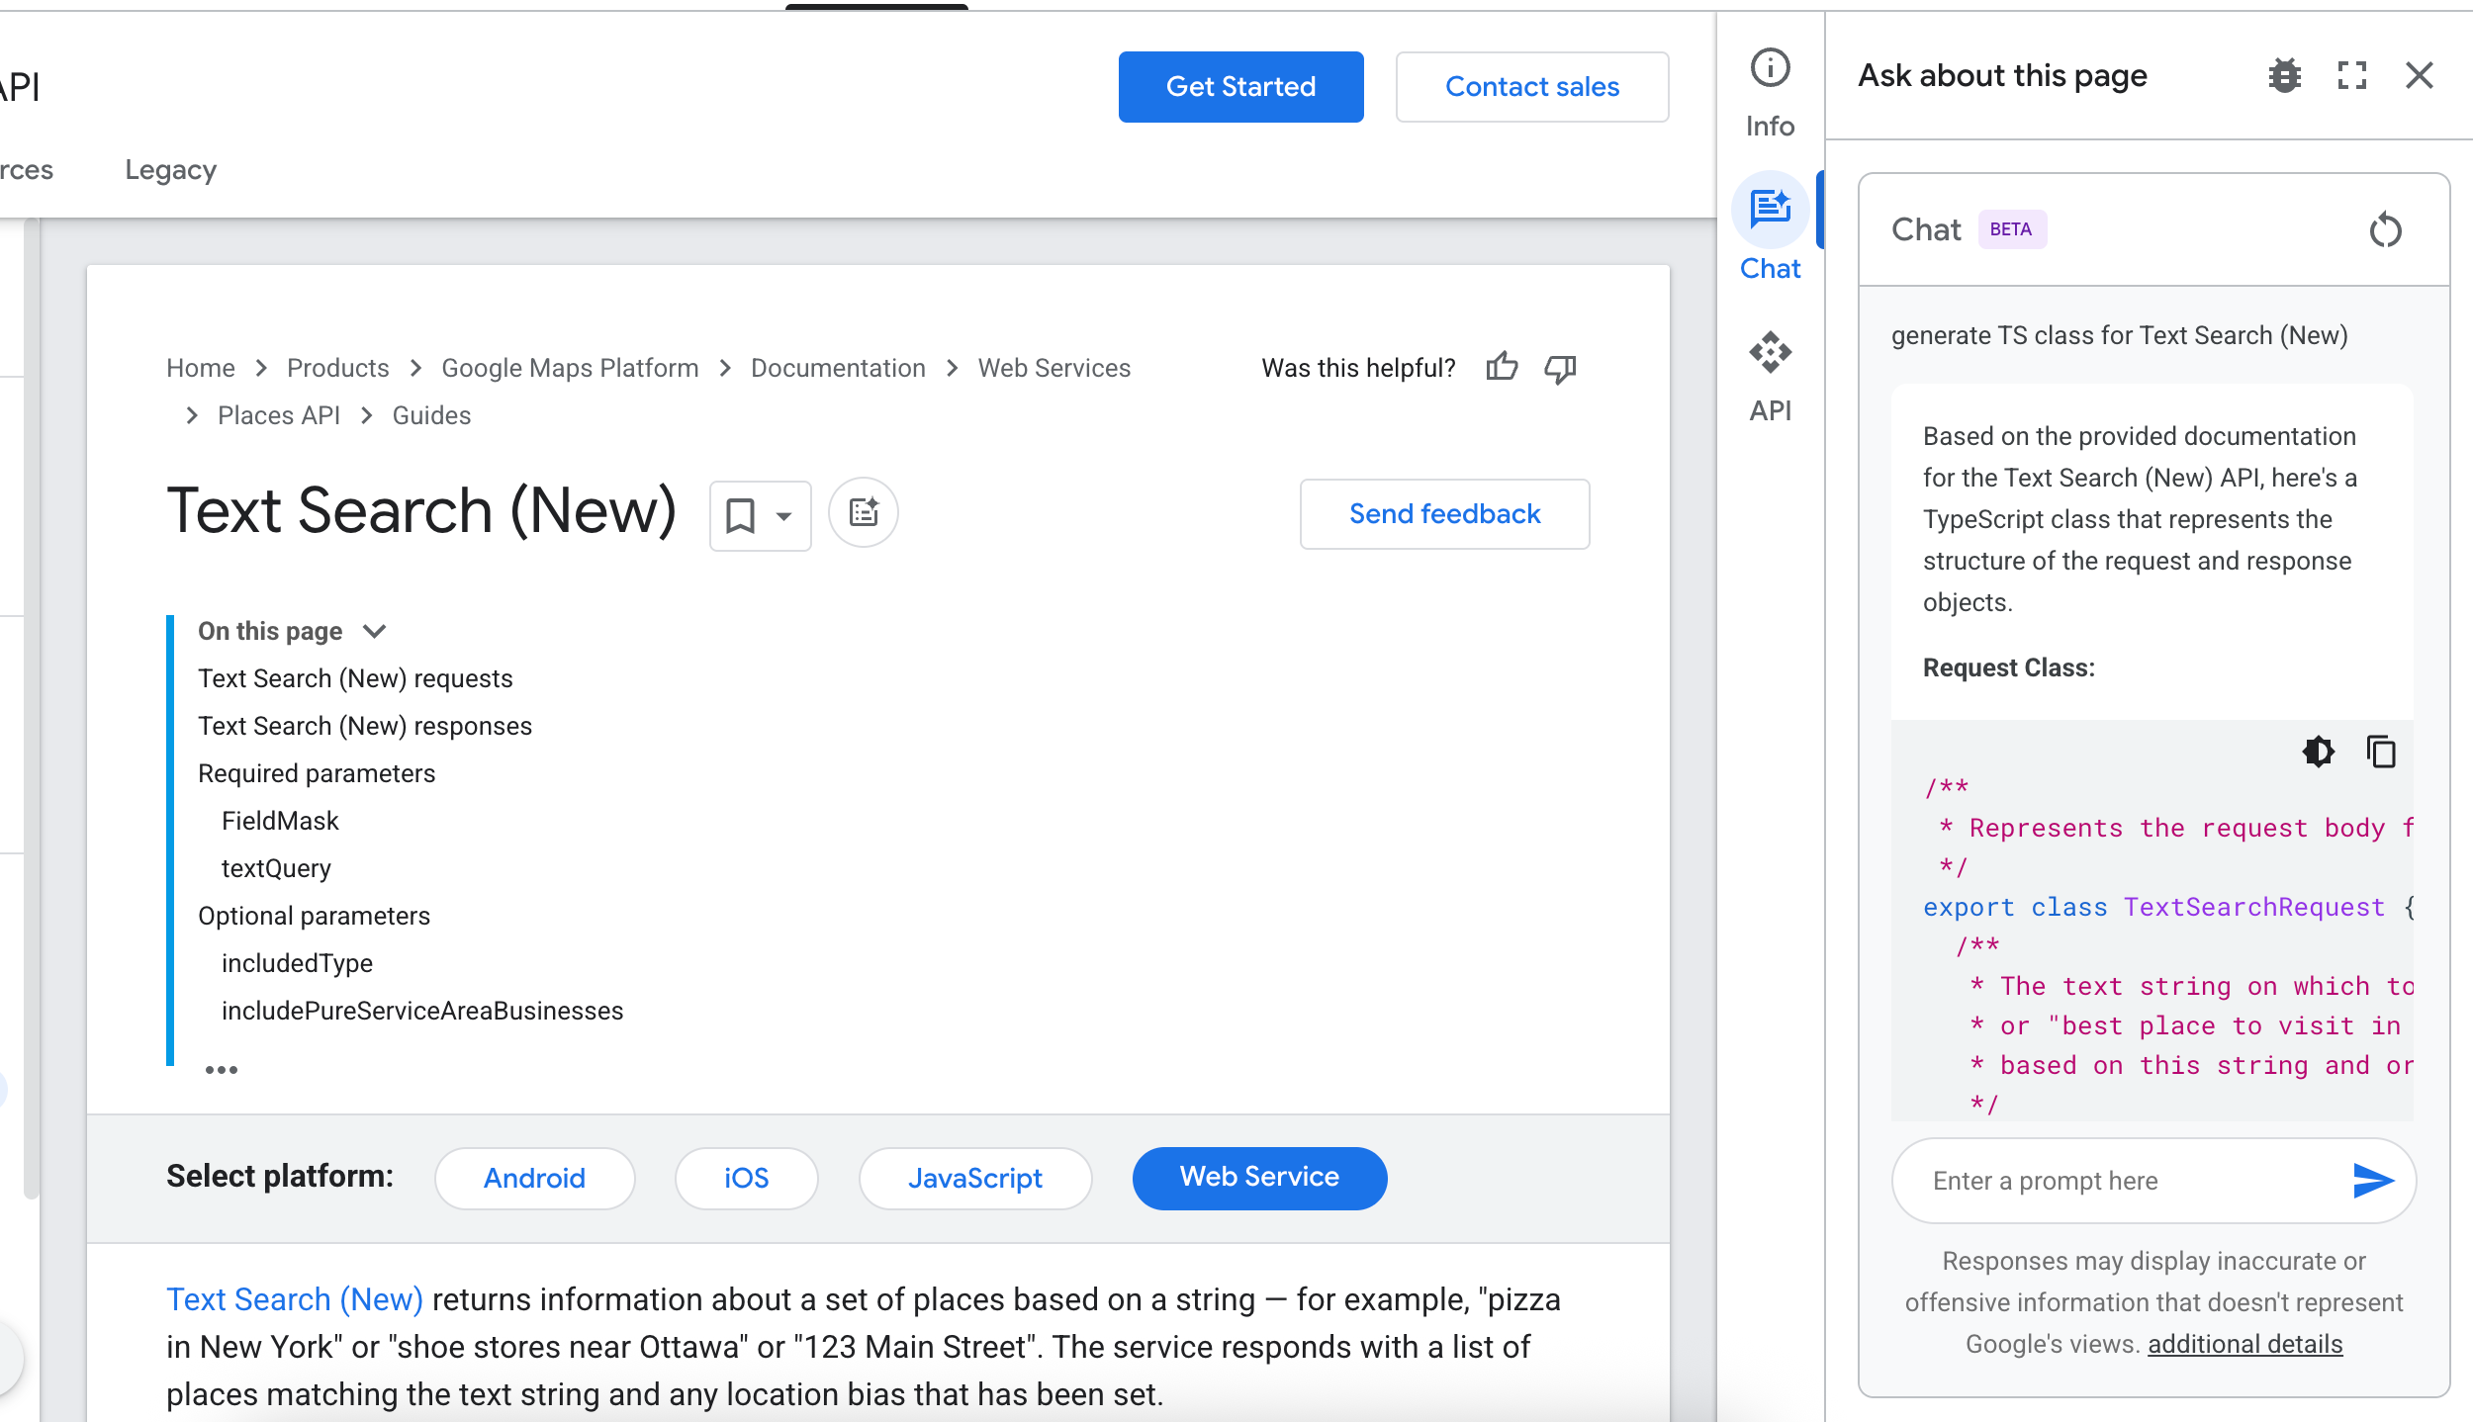Open the Legacy tab
The height and width of the screenshot is (1422, 2473).
(x=170, y=170)
